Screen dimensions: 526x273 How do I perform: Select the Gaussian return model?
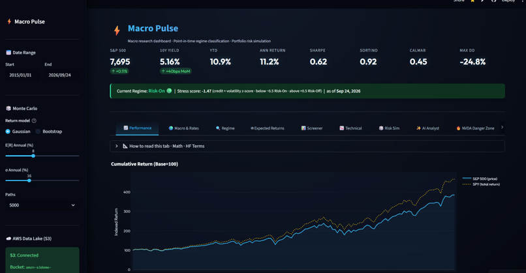[18, 132]
